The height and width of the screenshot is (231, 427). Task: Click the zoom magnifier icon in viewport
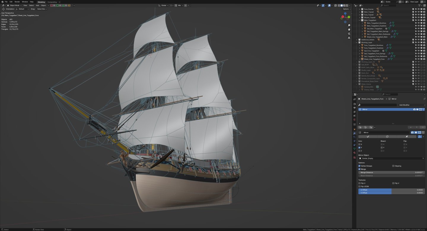(x=349, y=25)
